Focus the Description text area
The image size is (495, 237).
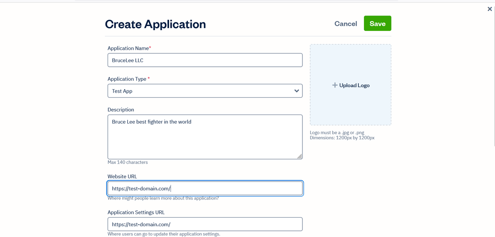(205, 137)
